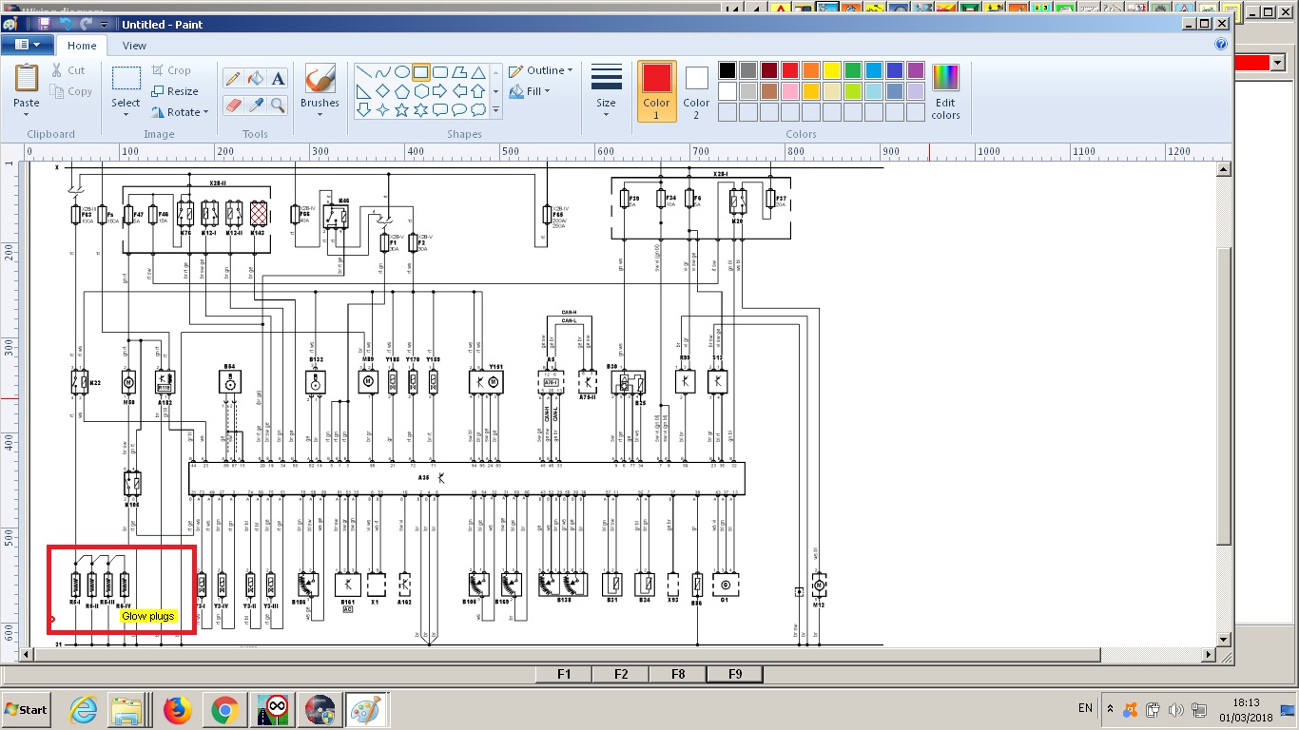Switch to the View tab
Image resolution: width=1299 pixels, height=730 pixels.
click(x=134, y=46)
